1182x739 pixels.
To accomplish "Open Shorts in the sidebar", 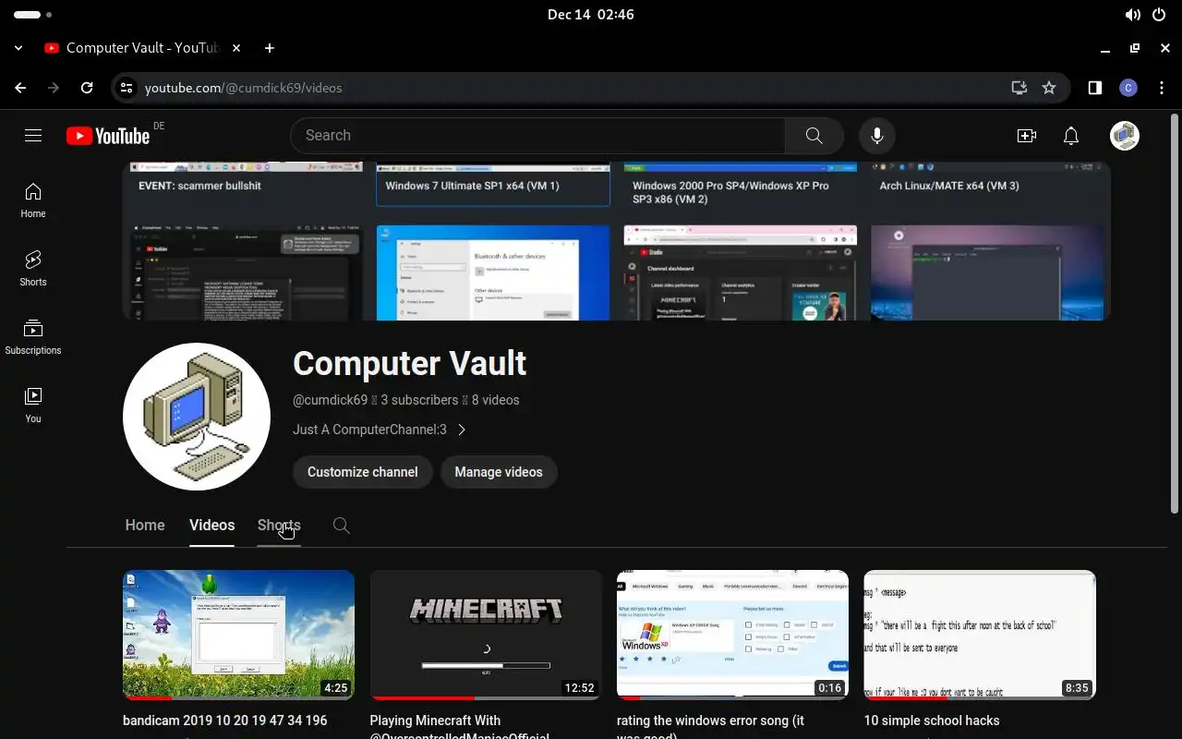I will pyautogui.click(x=33, y=268).
